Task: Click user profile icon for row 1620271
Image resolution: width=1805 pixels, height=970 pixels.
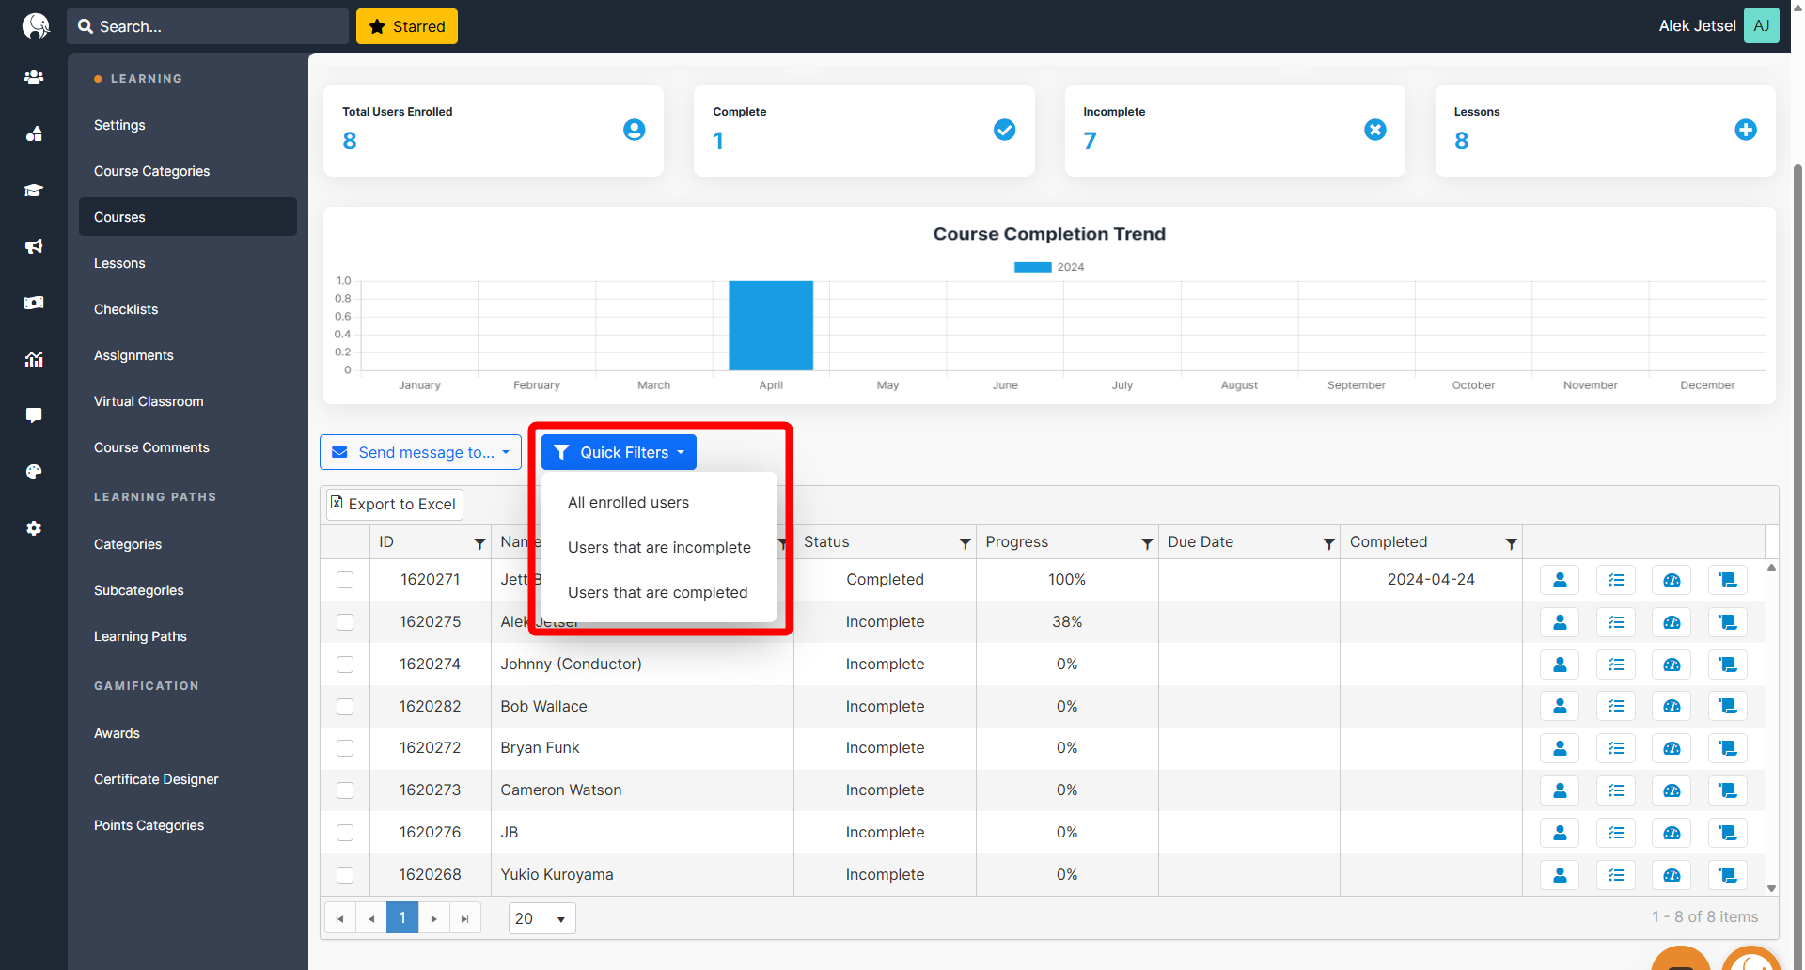Action: 1559,580
